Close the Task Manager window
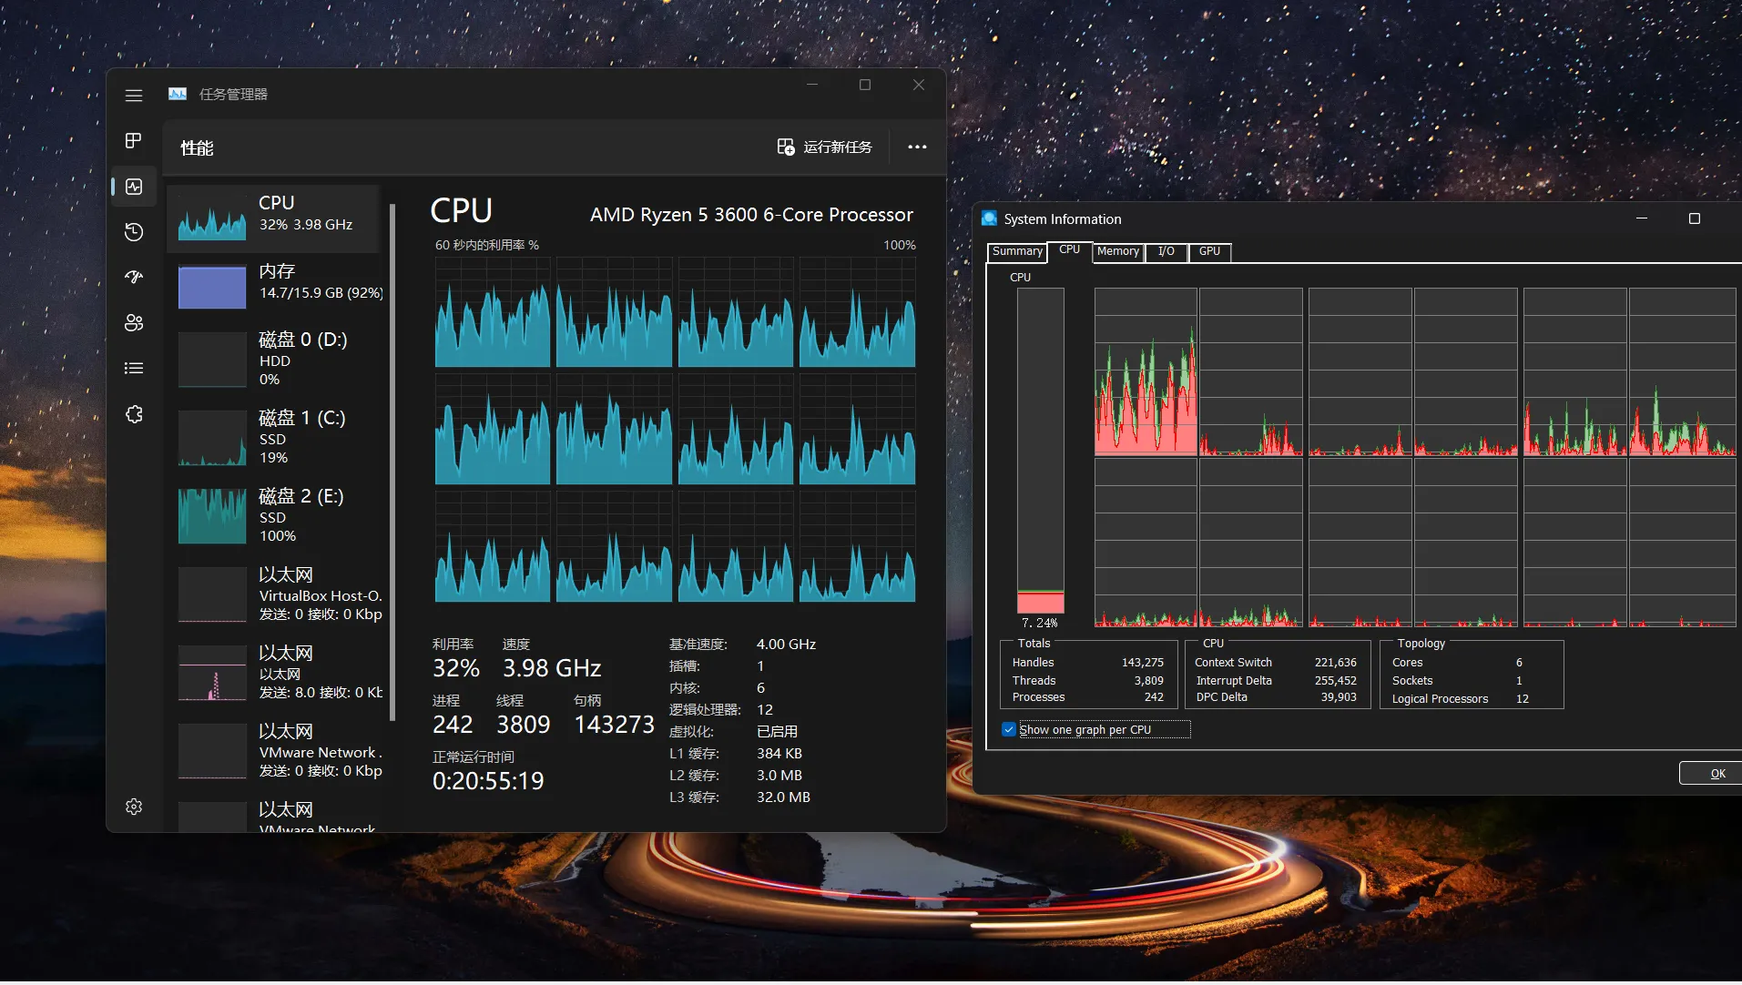The width and height of the screenshot is (1742, 985). pyautogui.click(x=919, y=85)
